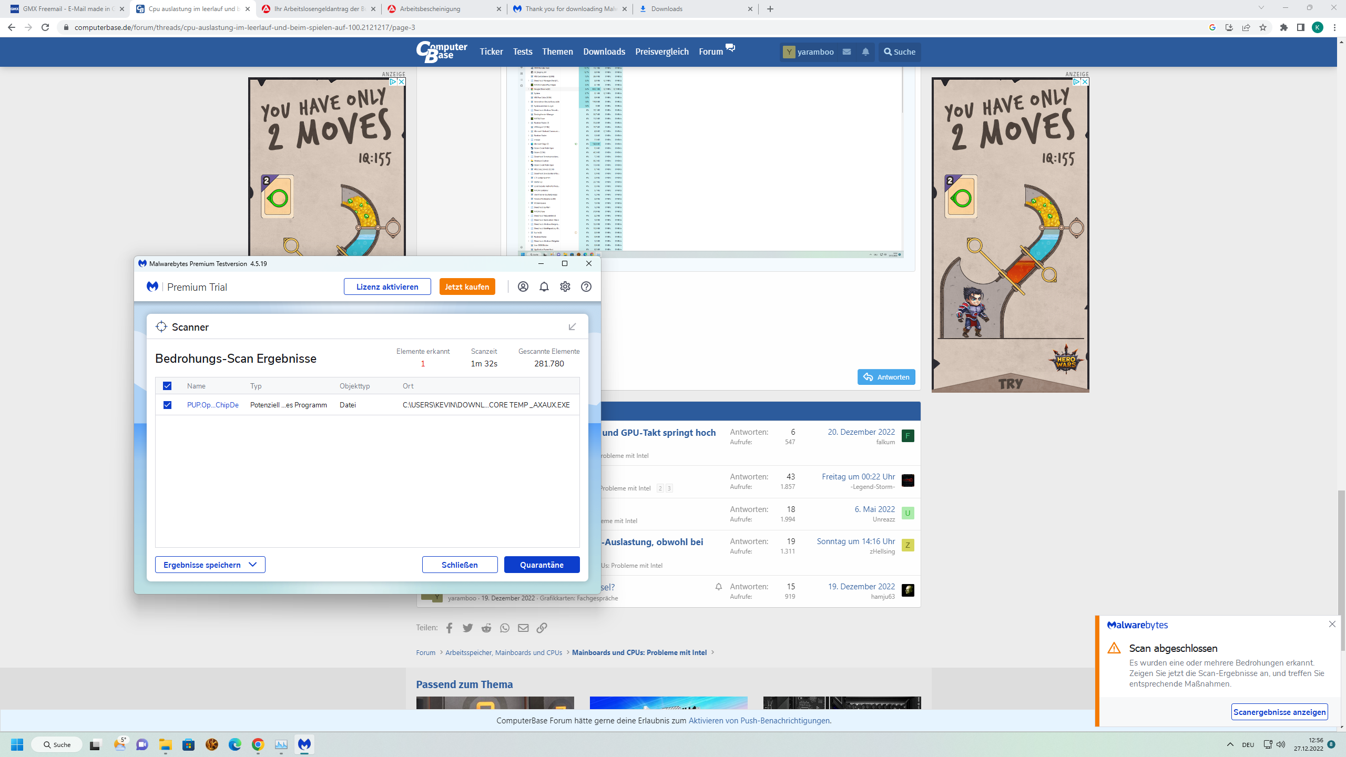1346x757 pixels.
Task: Uncheck the PUP.Op...ChipDe threat checkbox
Action: pyautogui.click(x=167, y=405)
